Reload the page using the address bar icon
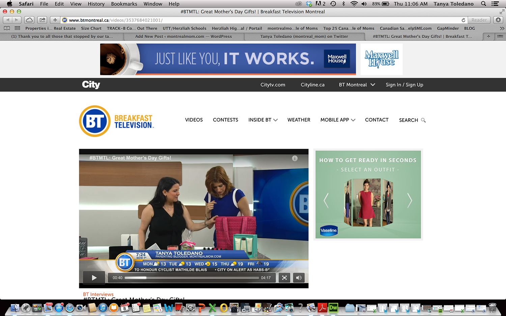Screen dimensions: 506x316 463,20
